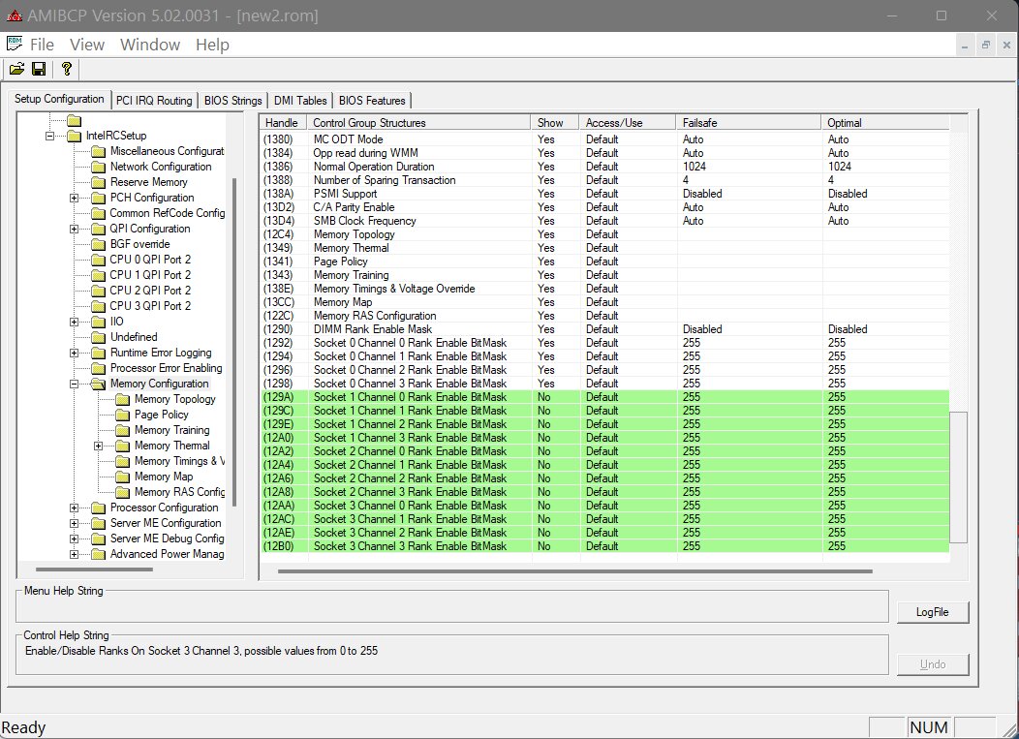Switch to the PCI IRQ Routing tab
This screenshot has height=739, width=1019.
pos(154,100)
